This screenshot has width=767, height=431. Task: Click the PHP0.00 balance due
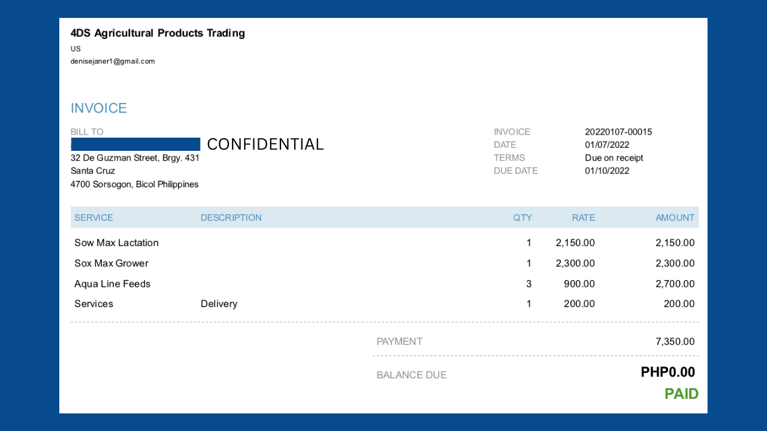668,372
